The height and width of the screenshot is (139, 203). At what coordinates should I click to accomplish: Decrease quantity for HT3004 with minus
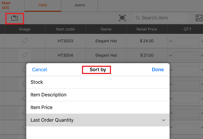(171, 56)
